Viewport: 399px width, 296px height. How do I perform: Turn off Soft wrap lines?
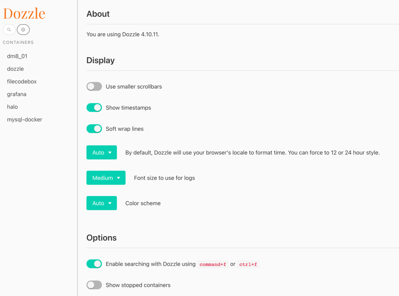pyautogui.click(x=94, y=129)
